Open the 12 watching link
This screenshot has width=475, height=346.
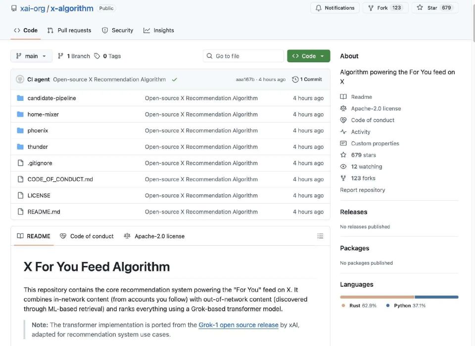366,167
